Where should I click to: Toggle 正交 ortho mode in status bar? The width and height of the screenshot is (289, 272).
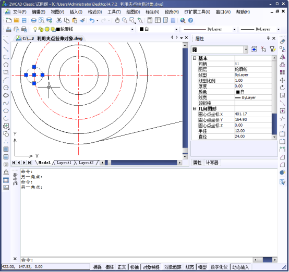pyautogui.click(x=122, y=267)
